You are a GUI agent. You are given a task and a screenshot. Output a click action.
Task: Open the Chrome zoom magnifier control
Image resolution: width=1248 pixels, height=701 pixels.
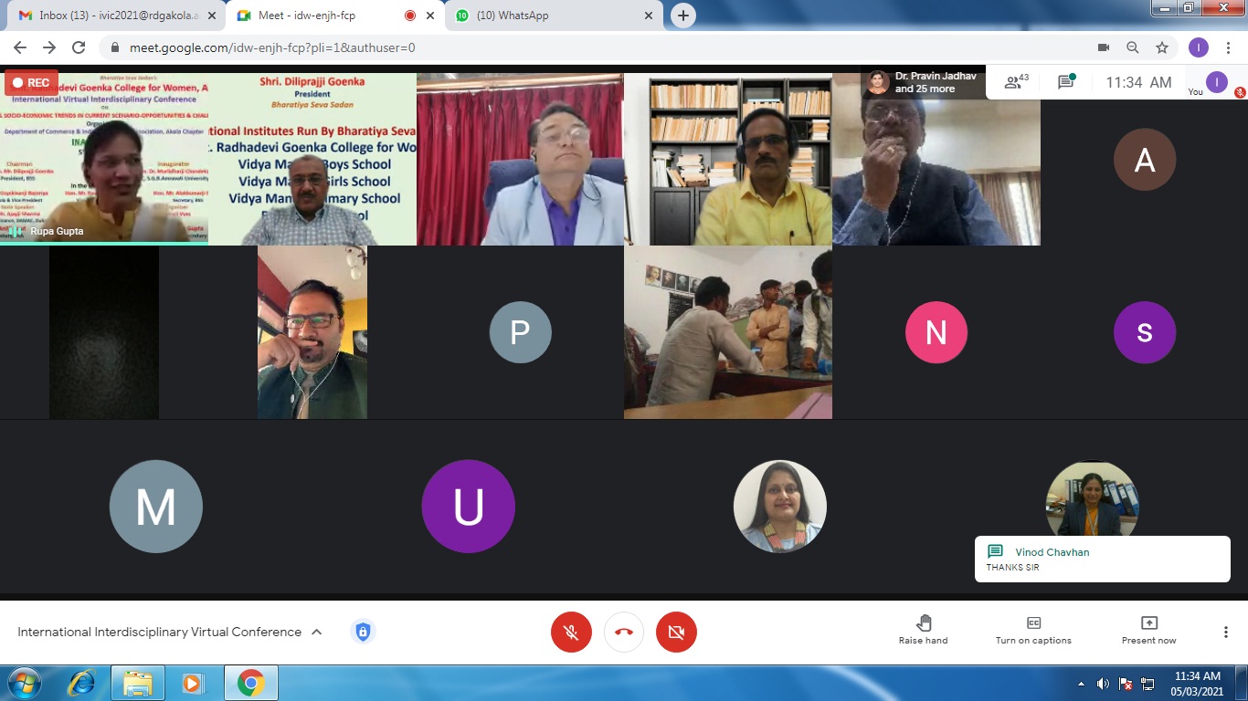click(x=1133, y=47)
